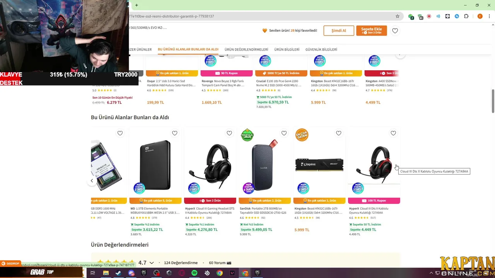Switch to Ürün Bilgileri tab

287,49
